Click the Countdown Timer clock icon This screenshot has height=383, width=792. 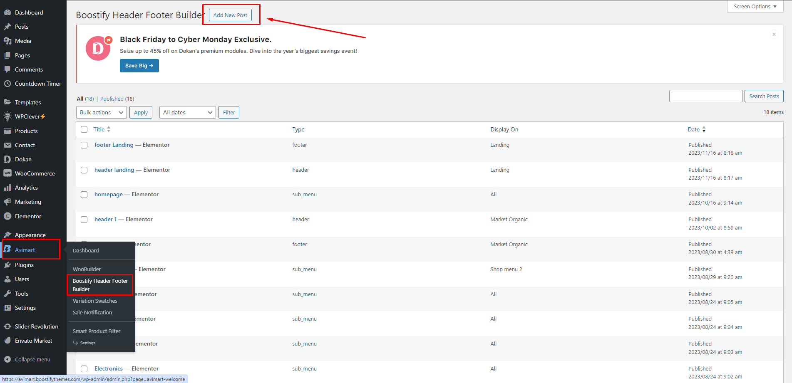pos(7,84)
